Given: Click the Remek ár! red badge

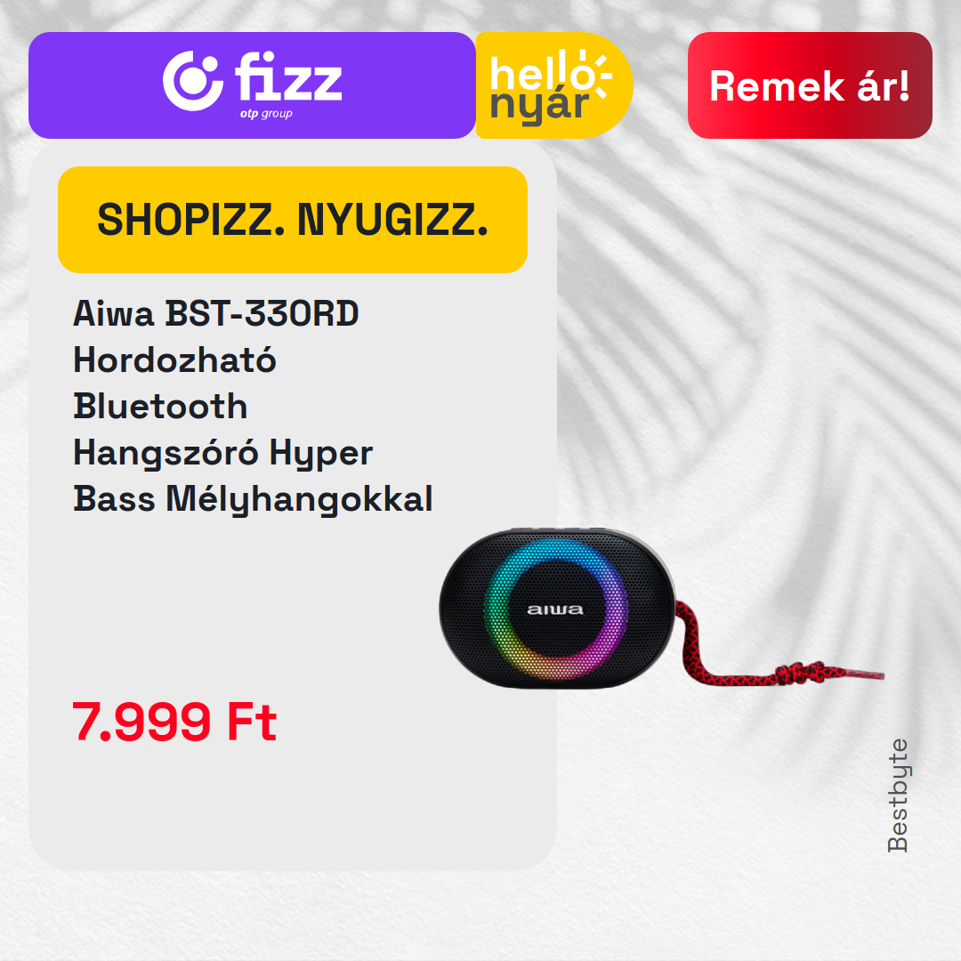Looking at the screenshot, I should coord(810,85).
